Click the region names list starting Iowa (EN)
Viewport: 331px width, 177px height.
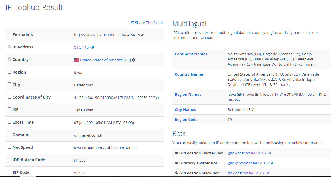(x=277, y=97)
